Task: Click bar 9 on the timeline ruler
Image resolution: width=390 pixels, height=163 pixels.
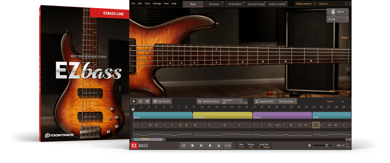Action: tap(194, 107)
